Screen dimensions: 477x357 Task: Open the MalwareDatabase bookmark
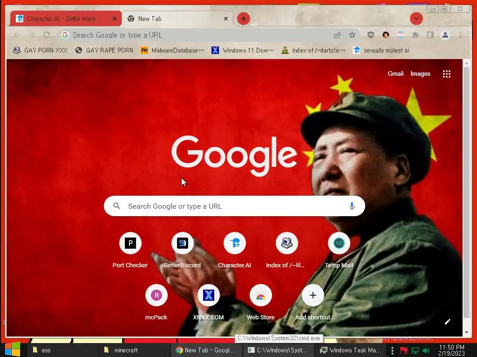tap(172, 50)
